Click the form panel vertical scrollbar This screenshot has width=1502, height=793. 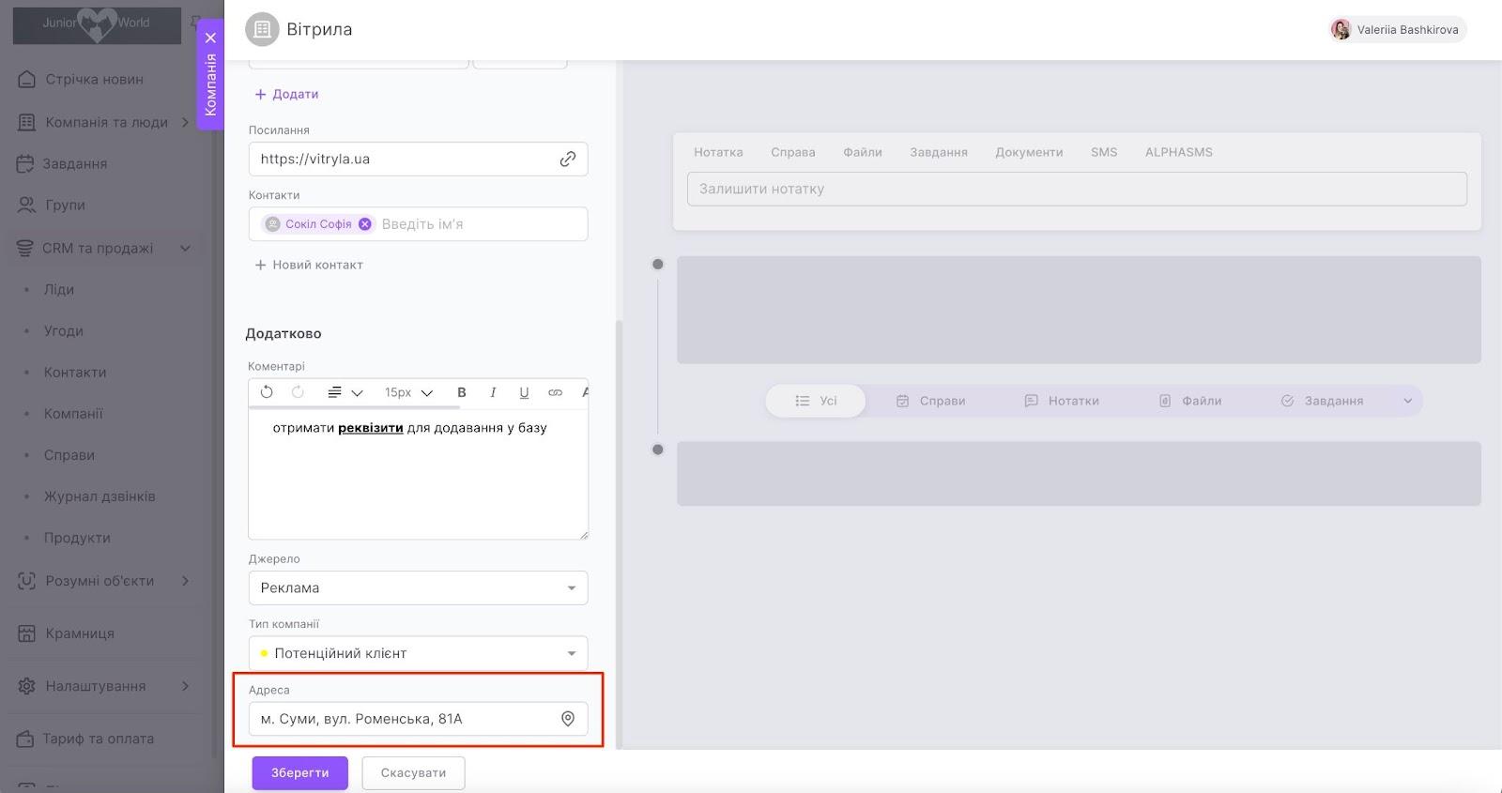[x=618, y=533]
